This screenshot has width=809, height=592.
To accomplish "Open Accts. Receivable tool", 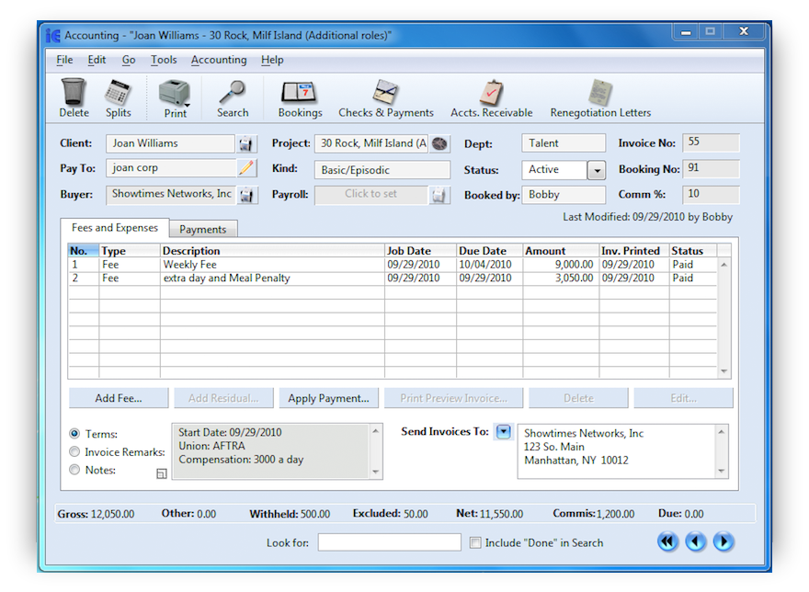I will click(x=491, y=93).
